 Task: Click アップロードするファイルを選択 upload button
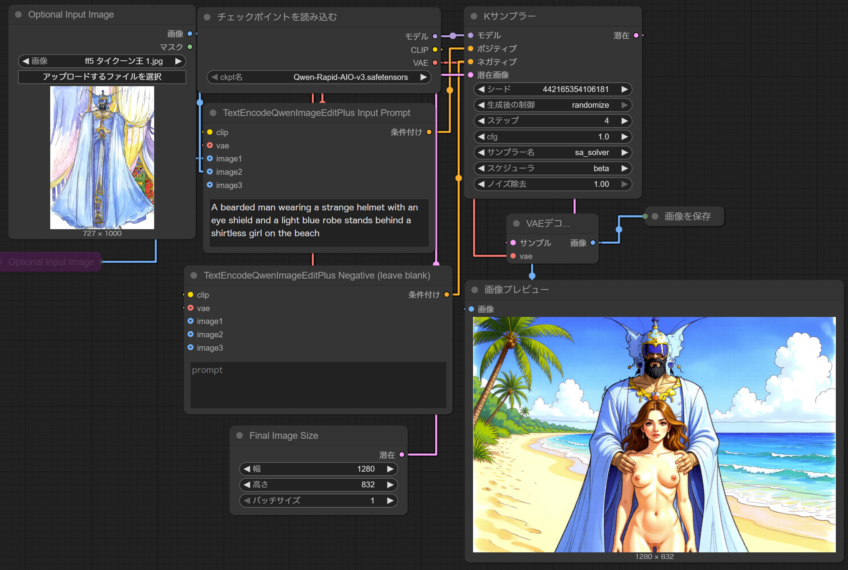[102, 77]
